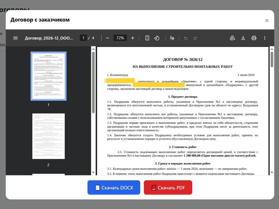Click the section title 2. Стоимость работ
The height and width of the screenshot is (209, 279).
pyautogui.click(x=183, y=147)
